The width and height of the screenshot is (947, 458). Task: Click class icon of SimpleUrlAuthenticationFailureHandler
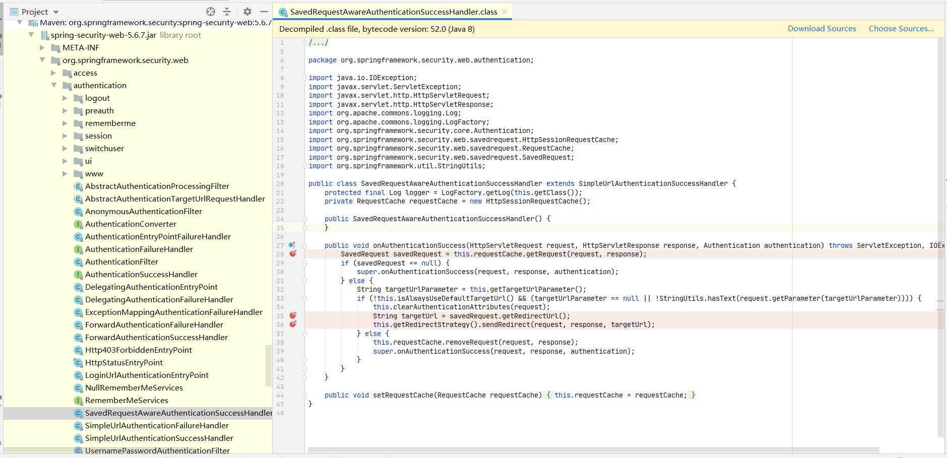[x=78, y=426]
